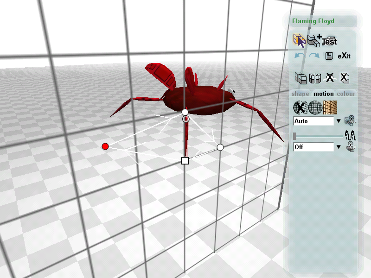The height and width of the screenshot is (278, 371).
Task: Click the Test creature button
Action: (329, 41)
